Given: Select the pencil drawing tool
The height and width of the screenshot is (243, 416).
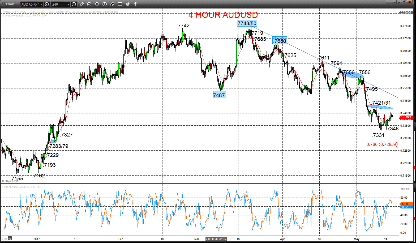Looking at the screenshot, I should click(82, 4).
